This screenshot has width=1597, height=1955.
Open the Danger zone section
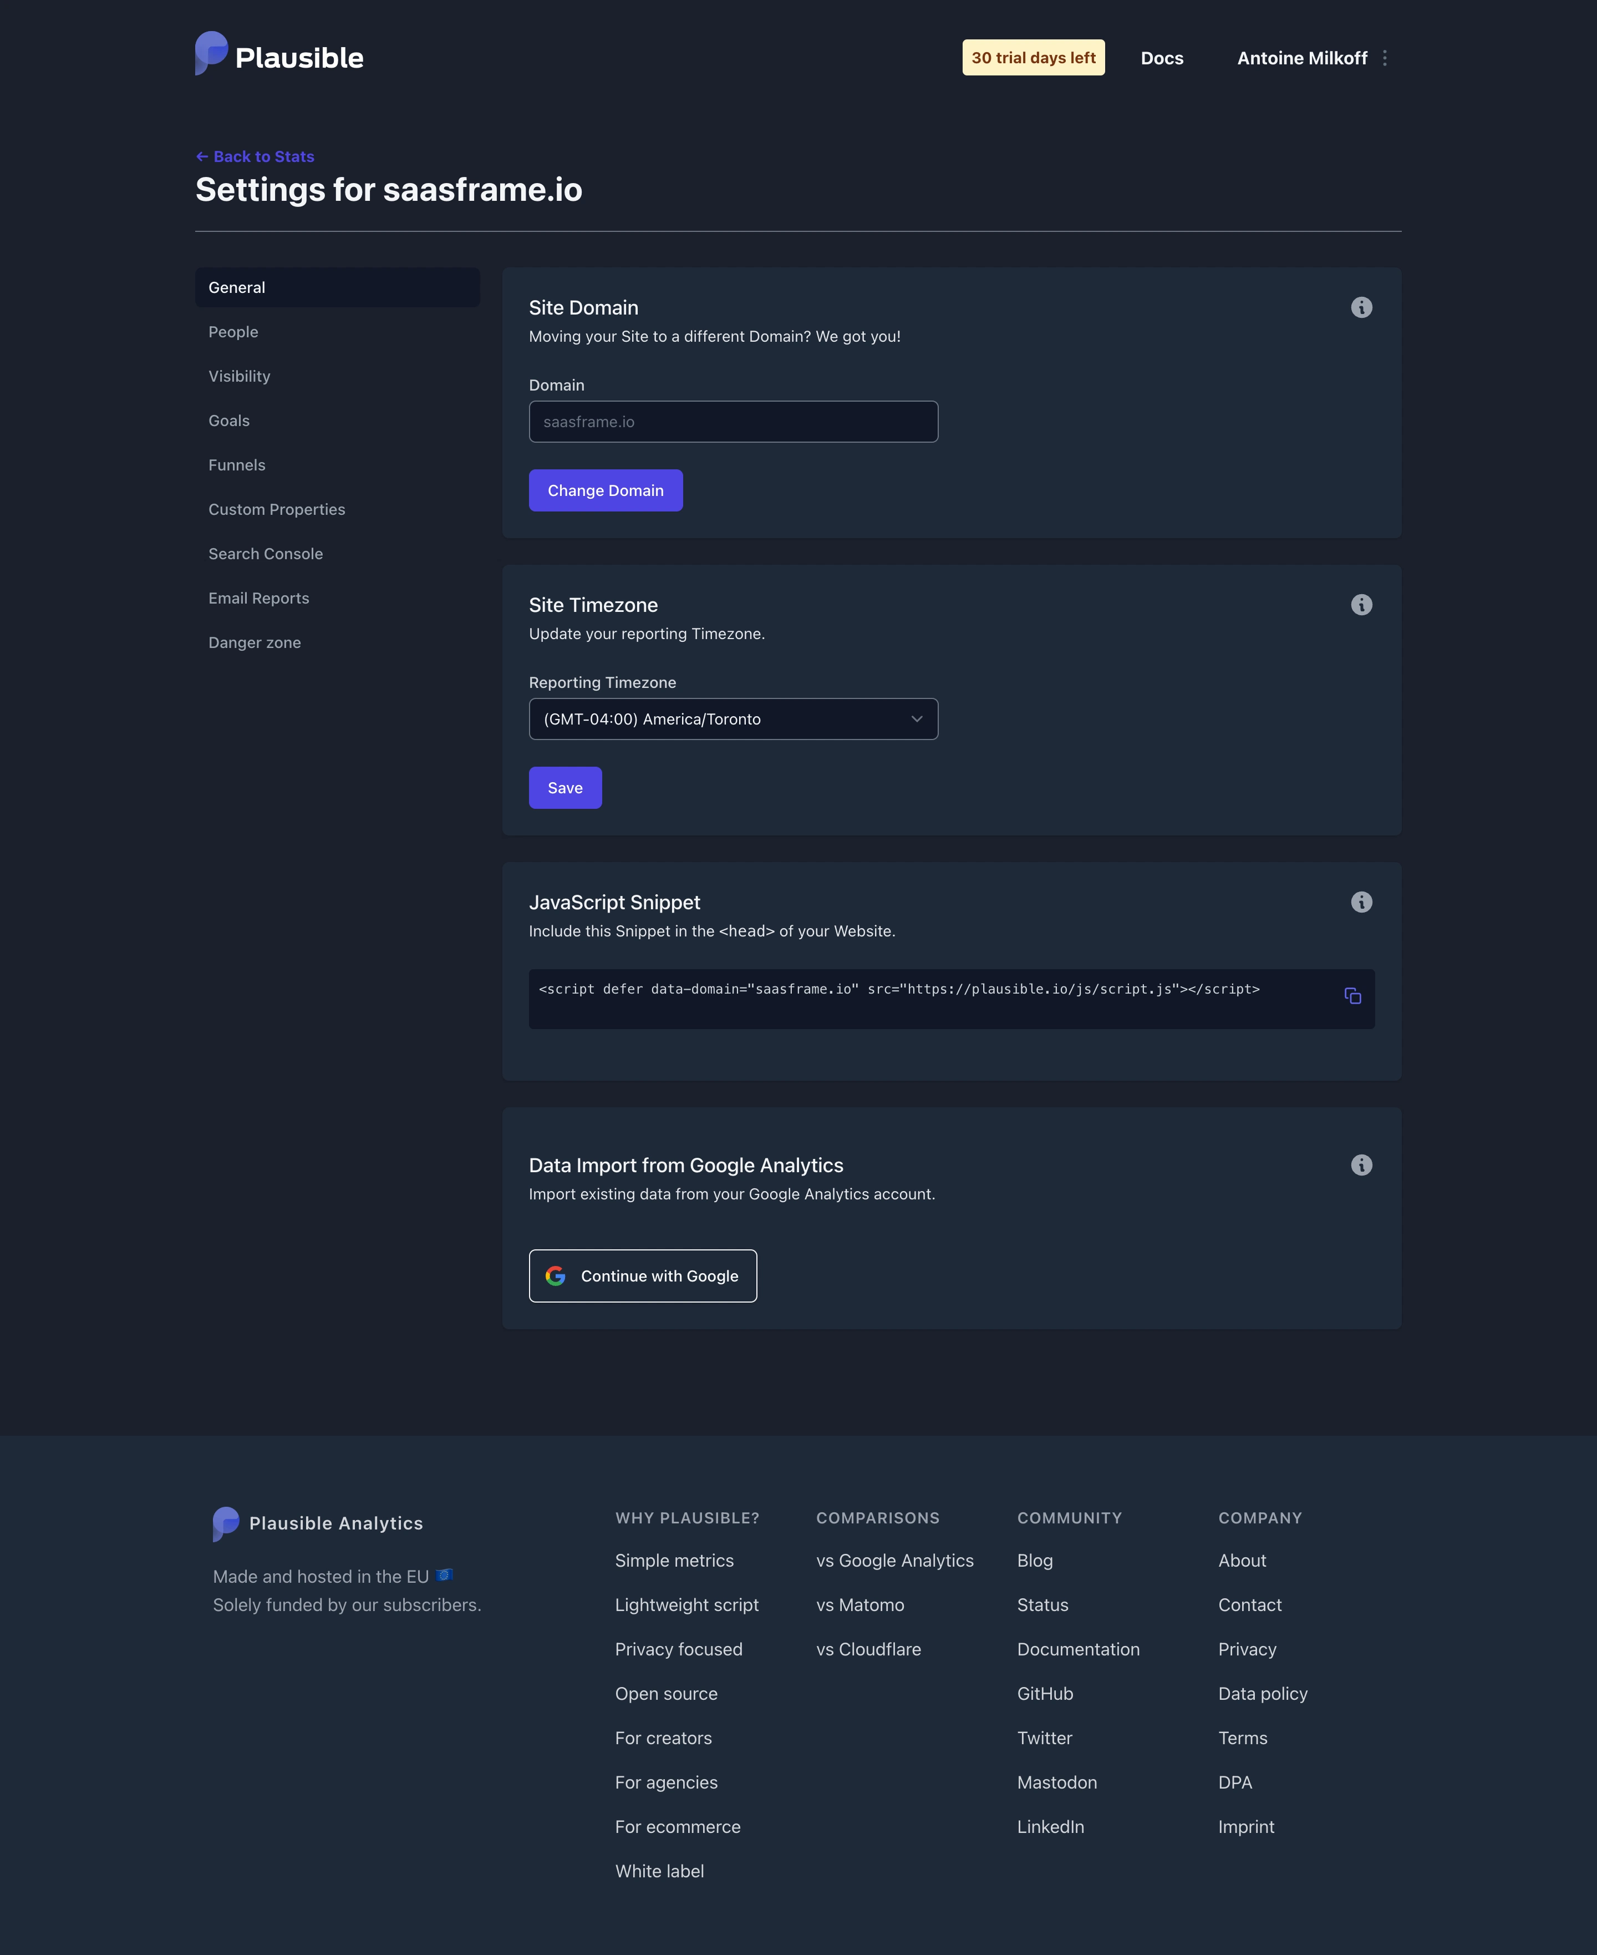click(x=337, y=642)
